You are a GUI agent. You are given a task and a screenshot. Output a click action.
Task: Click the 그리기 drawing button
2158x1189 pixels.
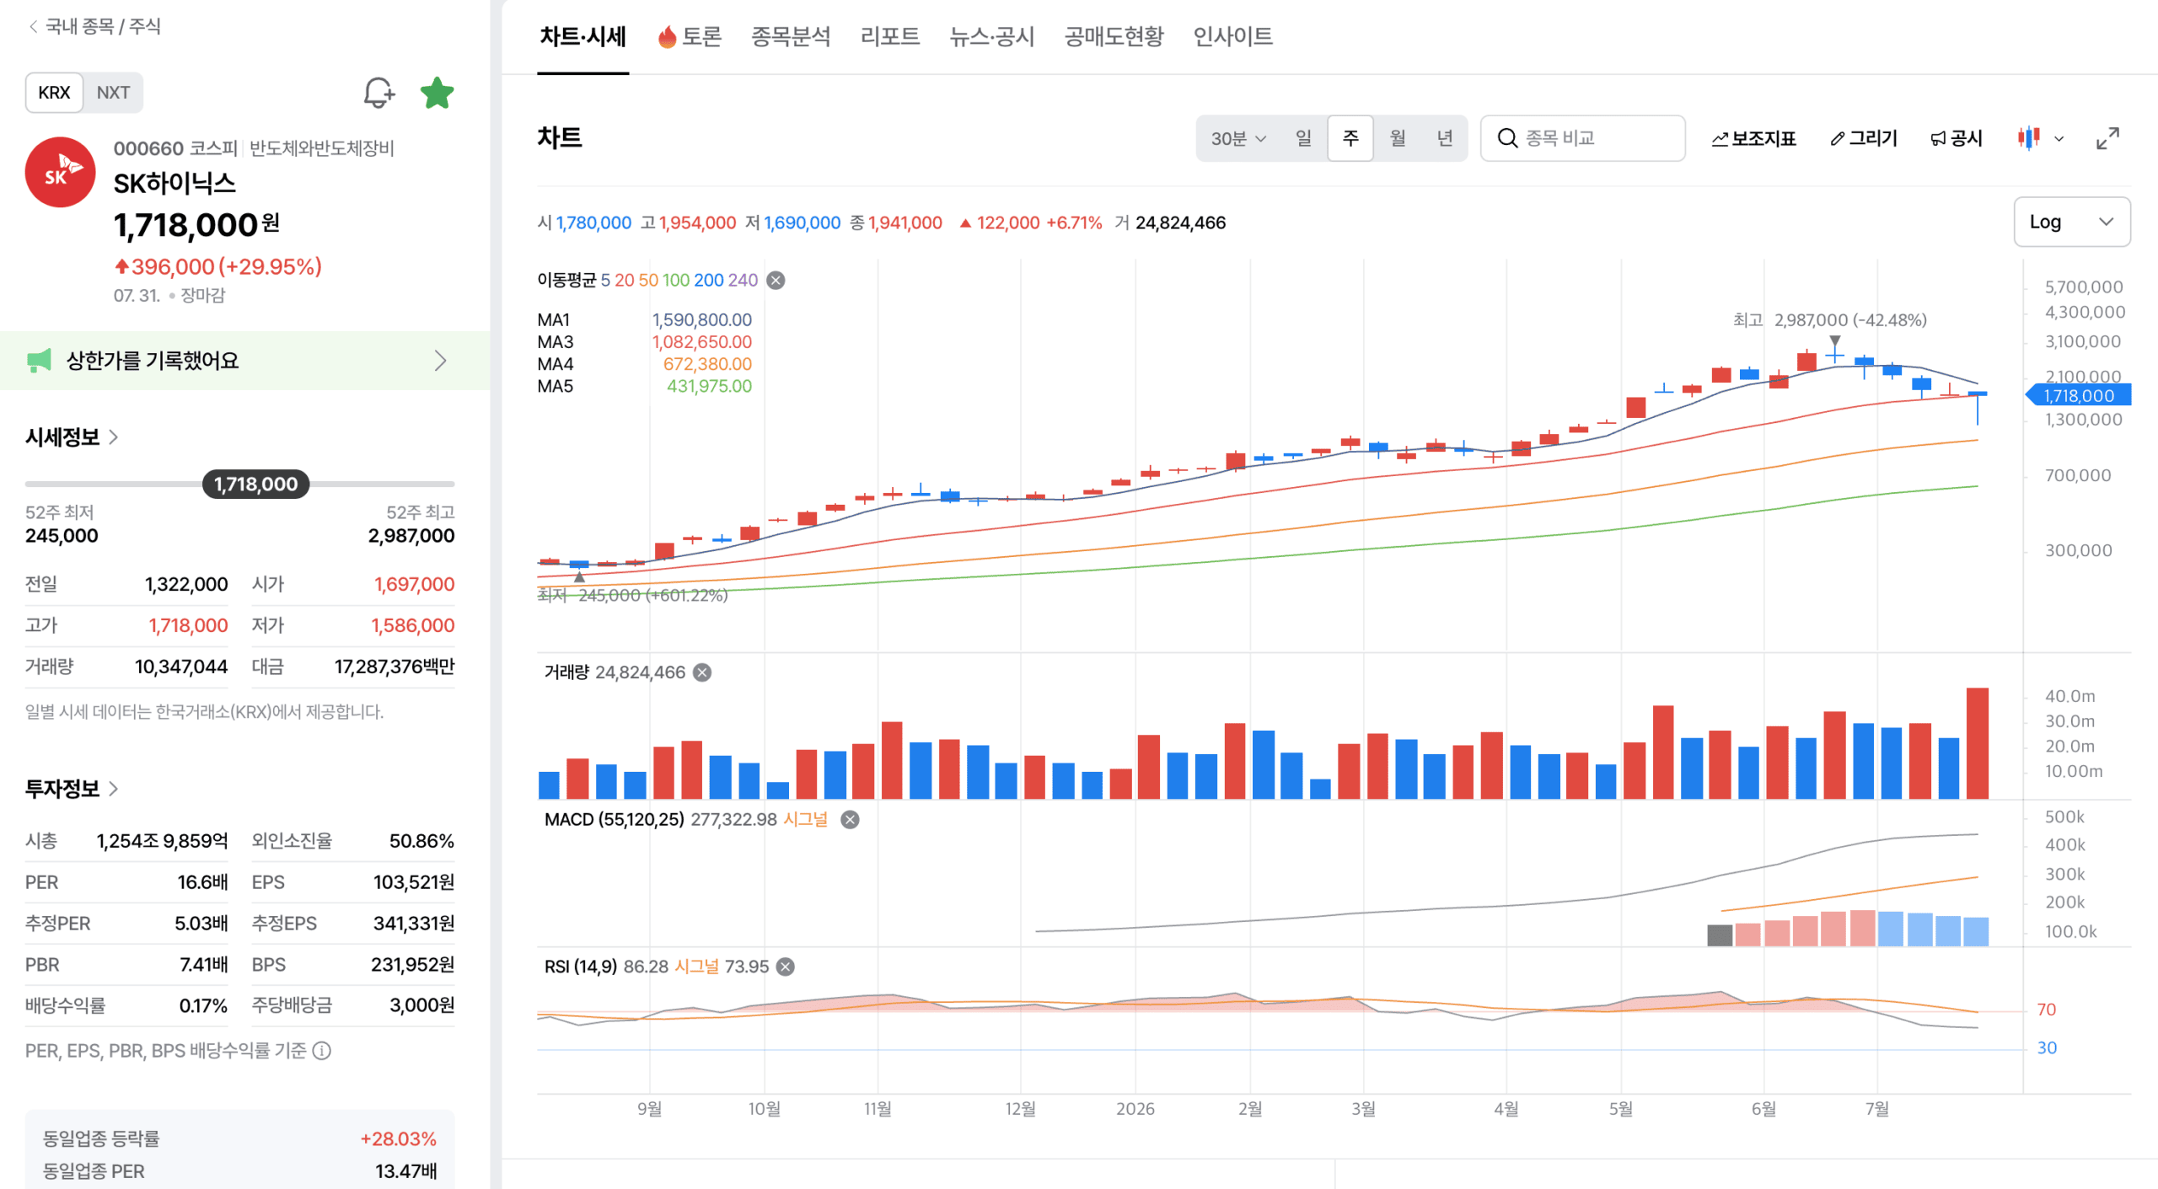(x=1863, y=138)
